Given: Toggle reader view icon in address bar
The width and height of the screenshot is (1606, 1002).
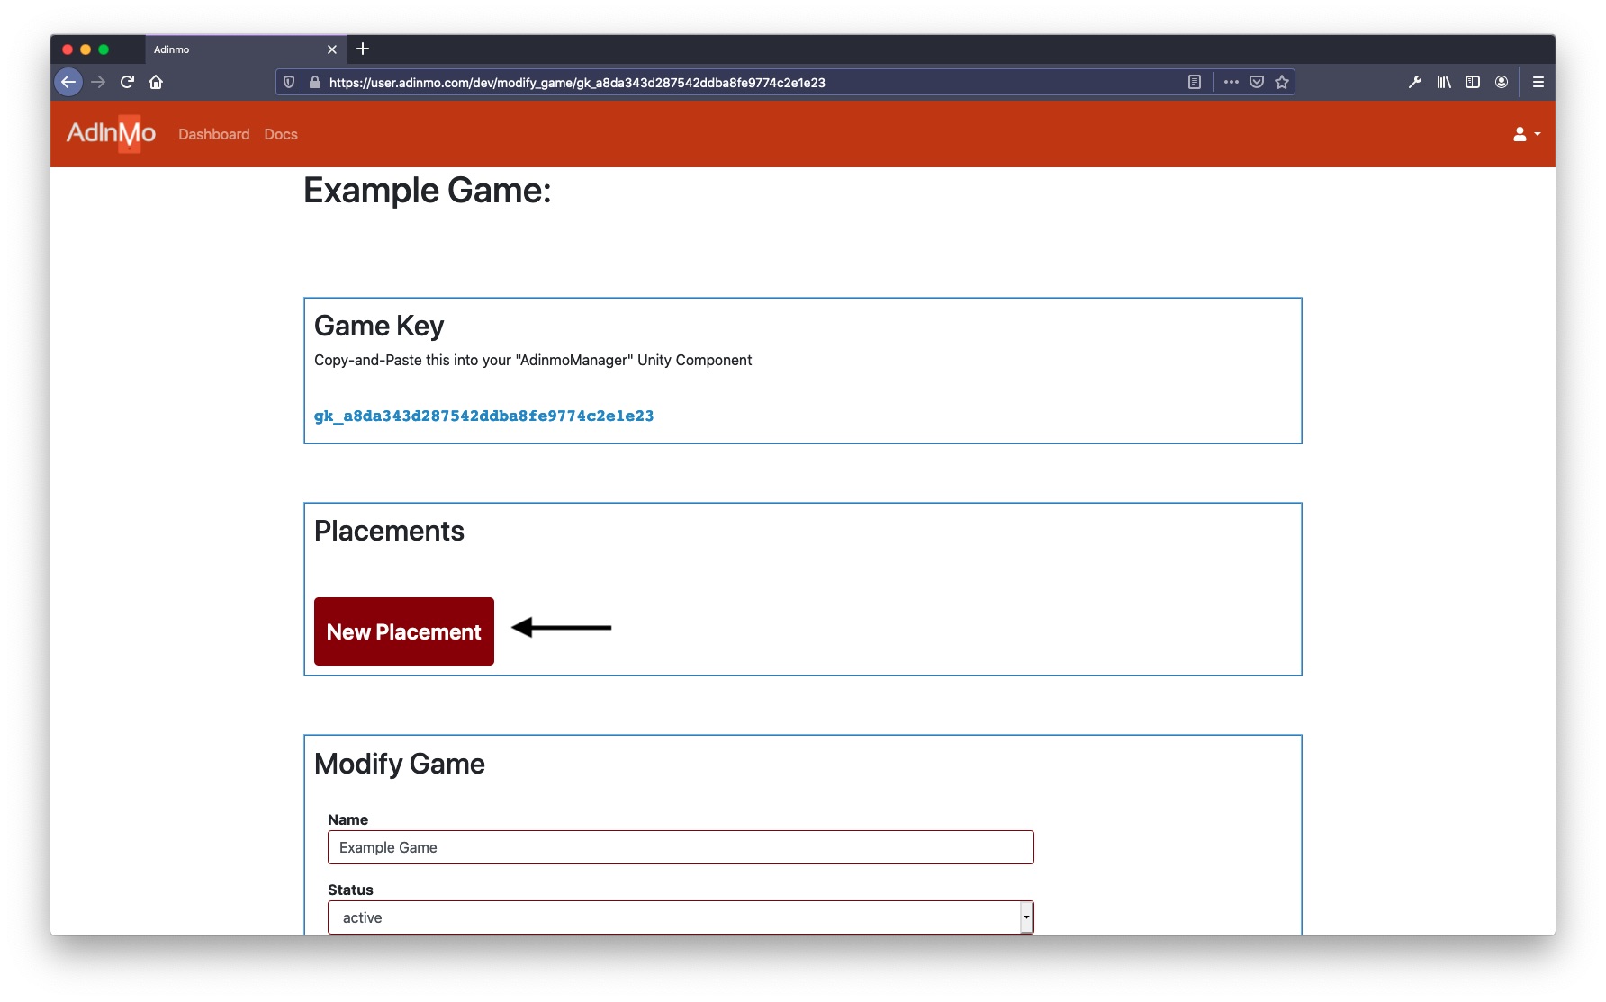Looking at the screenshot, I should (x=1195, y=82).
